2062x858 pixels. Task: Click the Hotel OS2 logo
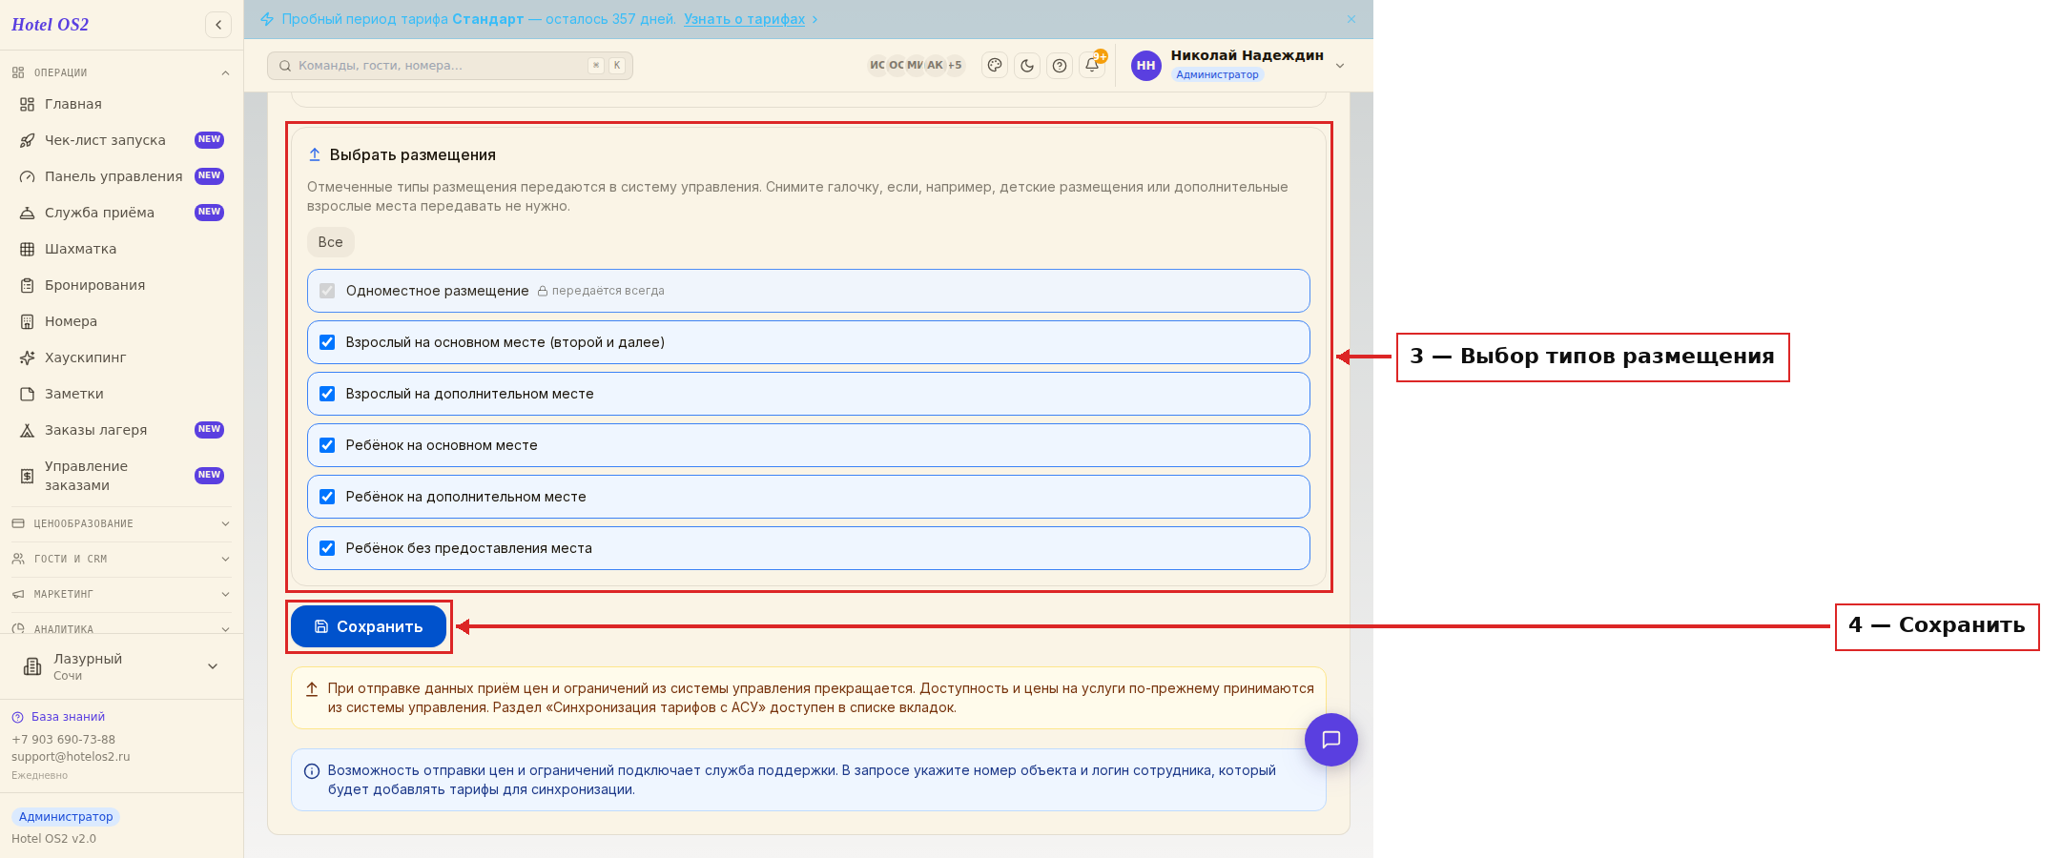(50, 25)
